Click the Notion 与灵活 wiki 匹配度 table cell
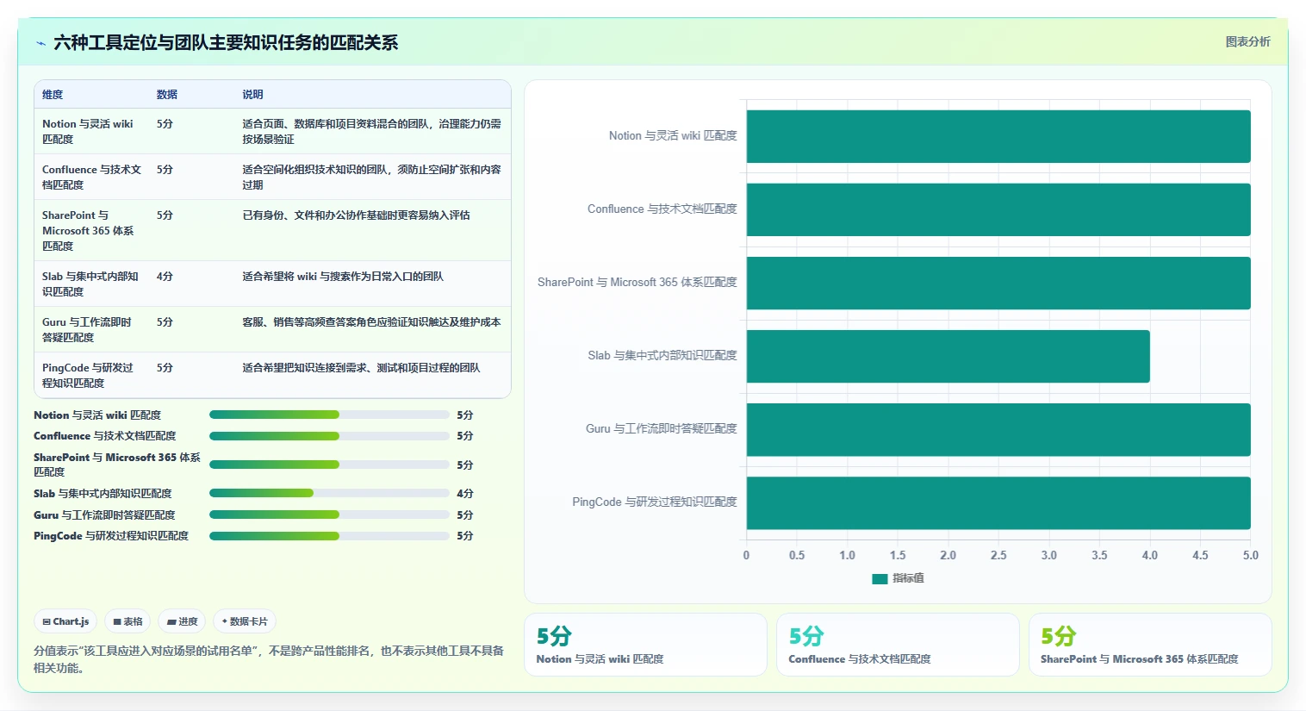Screen dimensions: 1306x711 point(91,131)
